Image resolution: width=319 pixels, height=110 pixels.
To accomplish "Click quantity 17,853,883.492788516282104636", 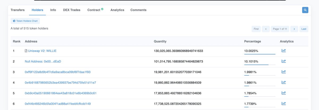I will pos(178,93).
